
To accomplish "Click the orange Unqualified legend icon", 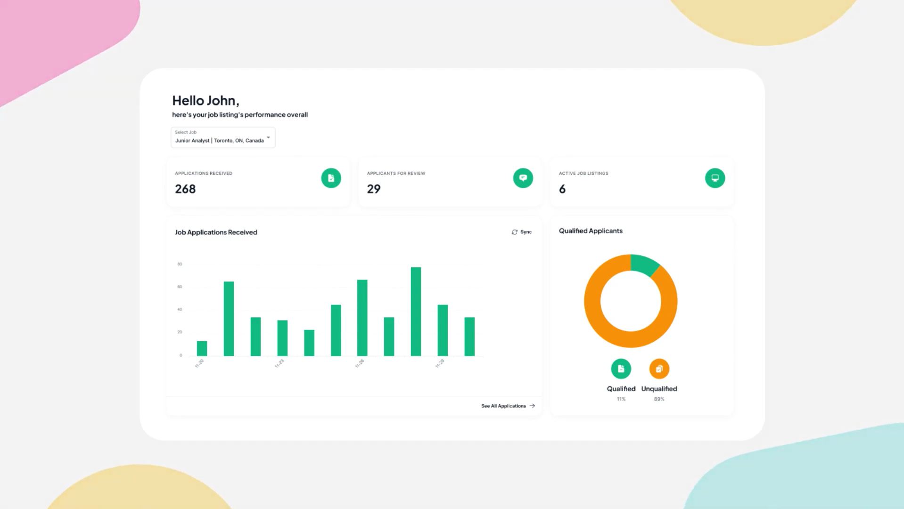I will point(659,369).
